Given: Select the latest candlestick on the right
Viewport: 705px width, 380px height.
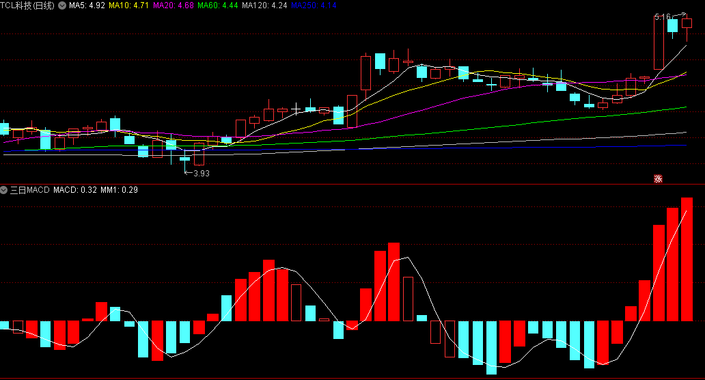Looking at the screenshot, I should coord(687,27).
